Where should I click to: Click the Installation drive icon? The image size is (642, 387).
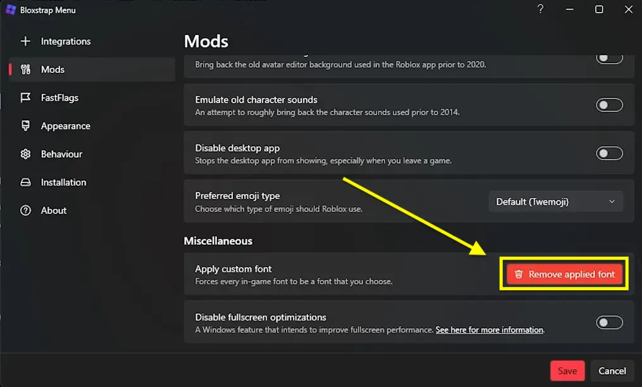(25, 182)
